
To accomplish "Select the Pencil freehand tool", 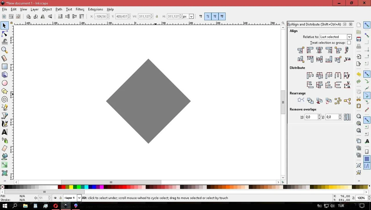I will (4, 107).
